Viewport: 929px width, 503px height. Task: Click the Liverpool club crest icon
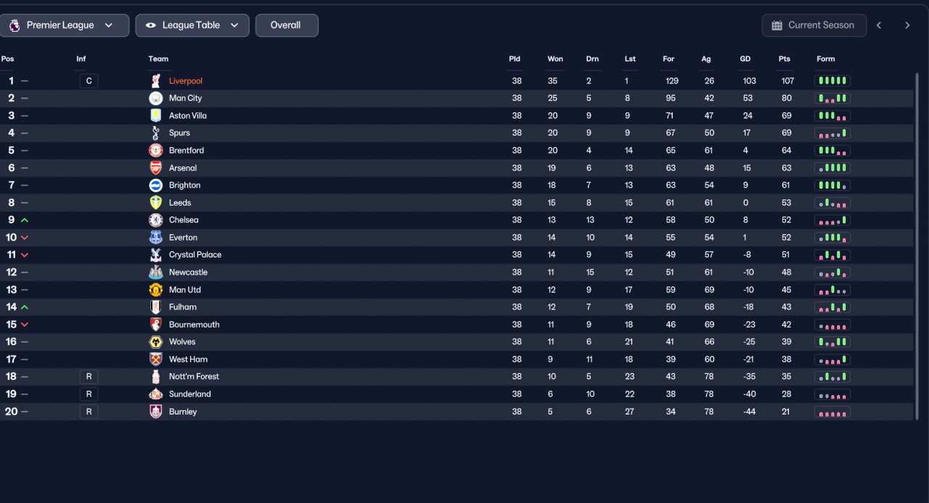[x=155, y=81]
